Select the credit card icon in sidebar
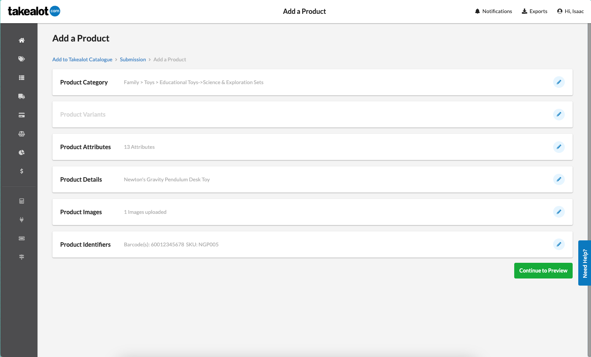This screenshot has height=357, width=591. (22, 115)
